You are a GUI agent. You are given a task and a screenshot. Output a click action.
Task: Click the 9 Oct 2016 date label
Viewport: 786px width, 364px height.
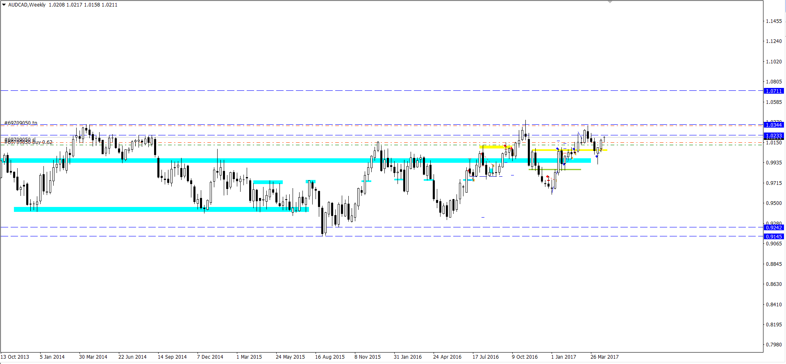tap(525, 357)
